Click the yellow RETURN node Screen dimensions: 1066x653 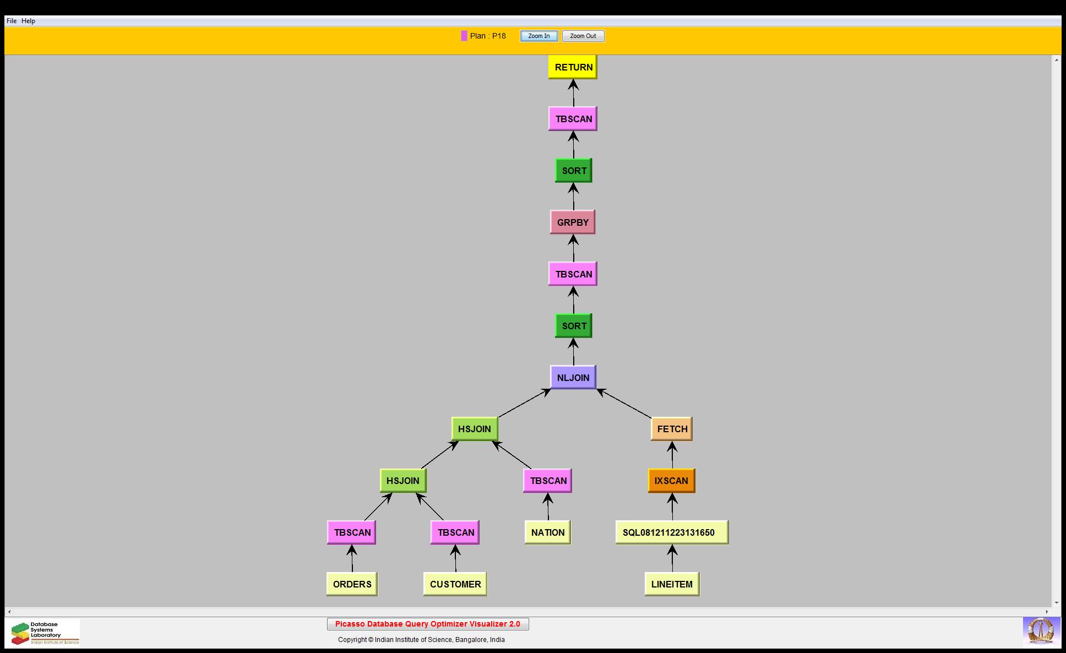(573, 67)
